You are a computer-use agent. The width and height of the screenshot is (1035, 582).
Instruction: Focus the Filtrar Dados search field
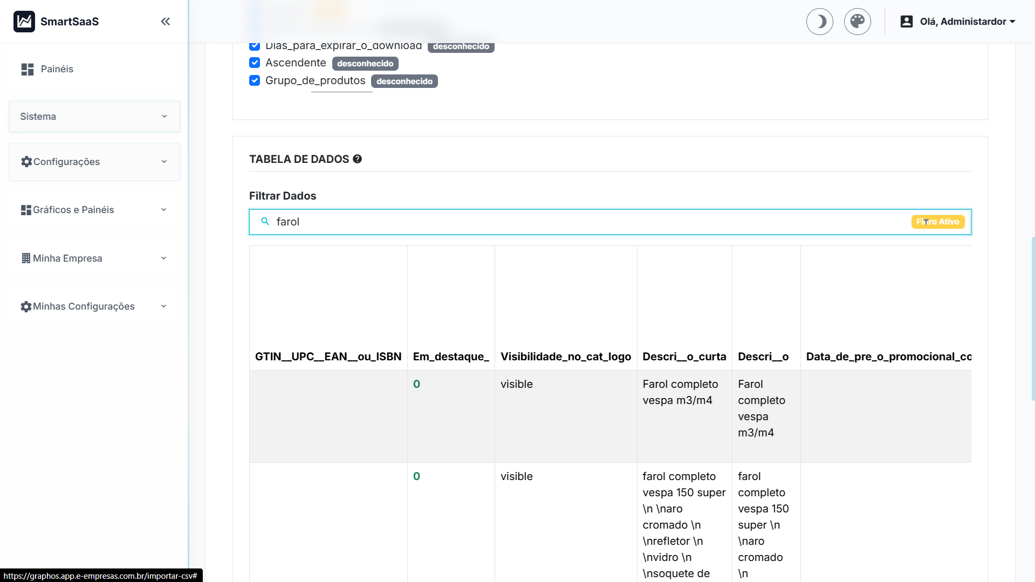[x=610, y=222]
